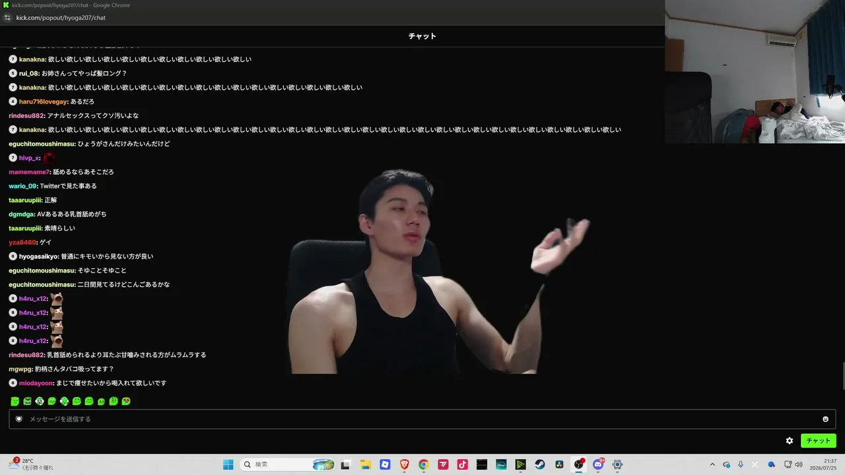845x475 pixels.
Task: Click the message text 'あるだろ'
Action: click(83, 102)
